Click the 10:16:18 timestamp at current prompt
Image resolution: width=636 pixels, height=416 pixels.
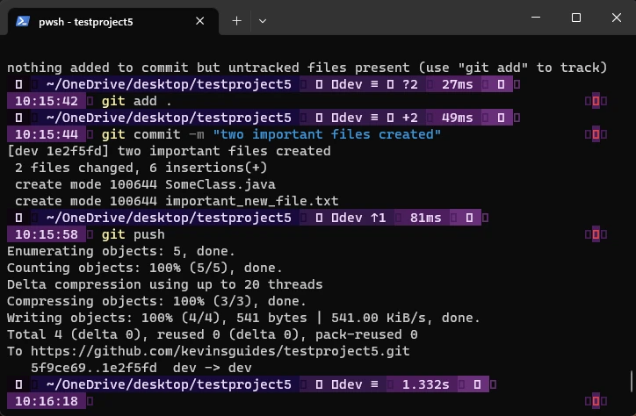click(47, 401)
